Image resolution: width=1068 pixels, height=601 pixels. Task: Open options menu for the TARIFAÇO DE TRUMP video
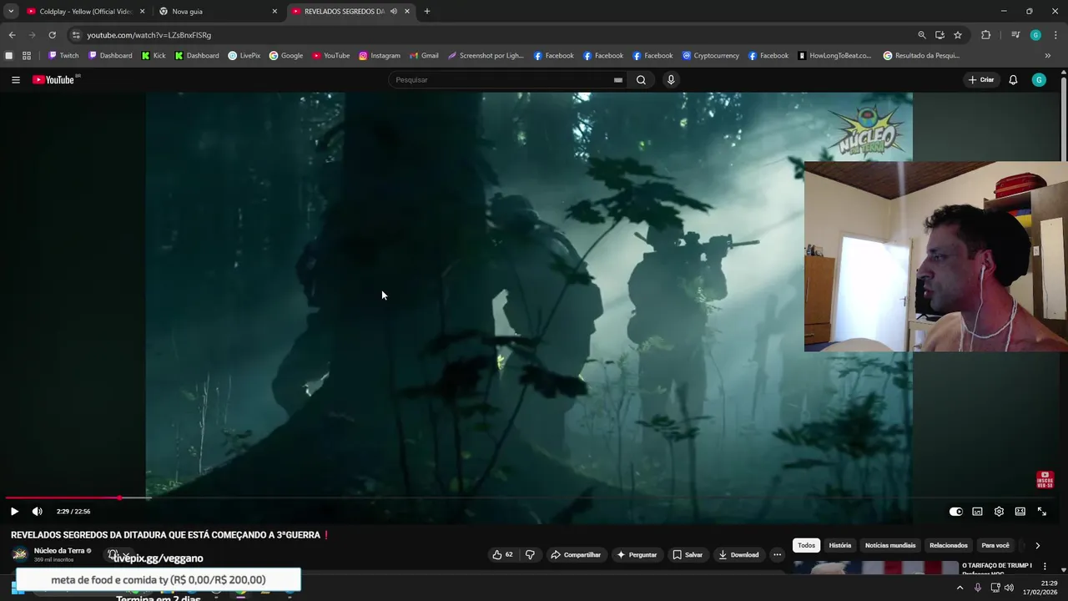[1045, 567]
